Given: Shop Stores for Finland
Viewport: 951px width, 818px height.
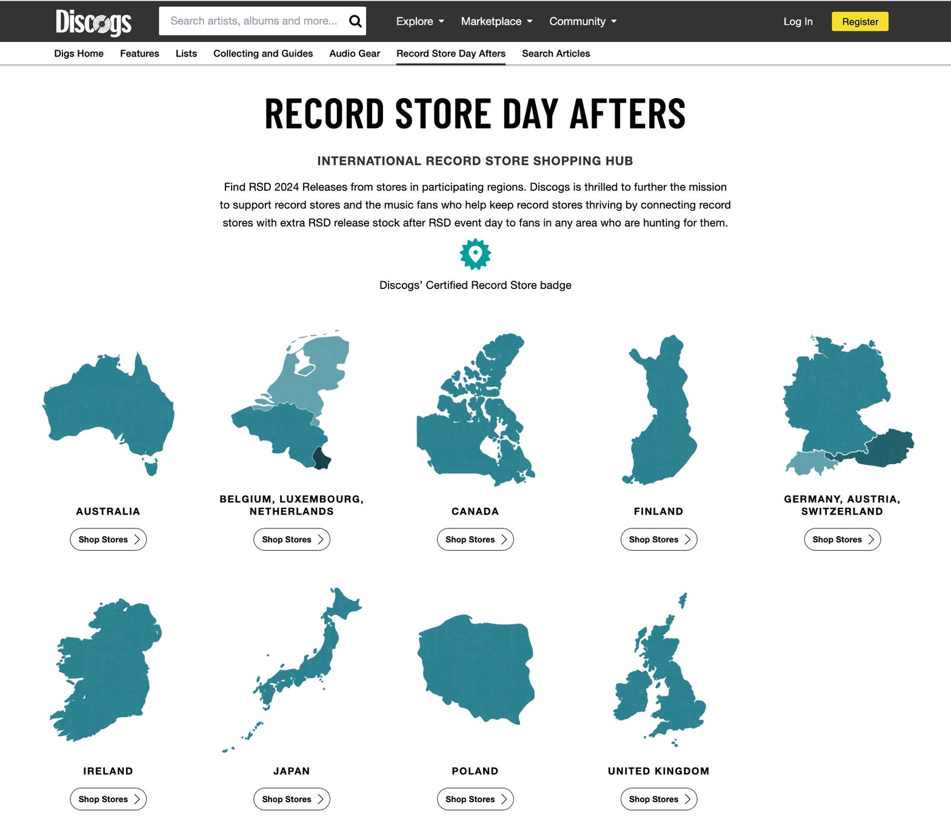Looking at the screenshot, I should (659, 539).
